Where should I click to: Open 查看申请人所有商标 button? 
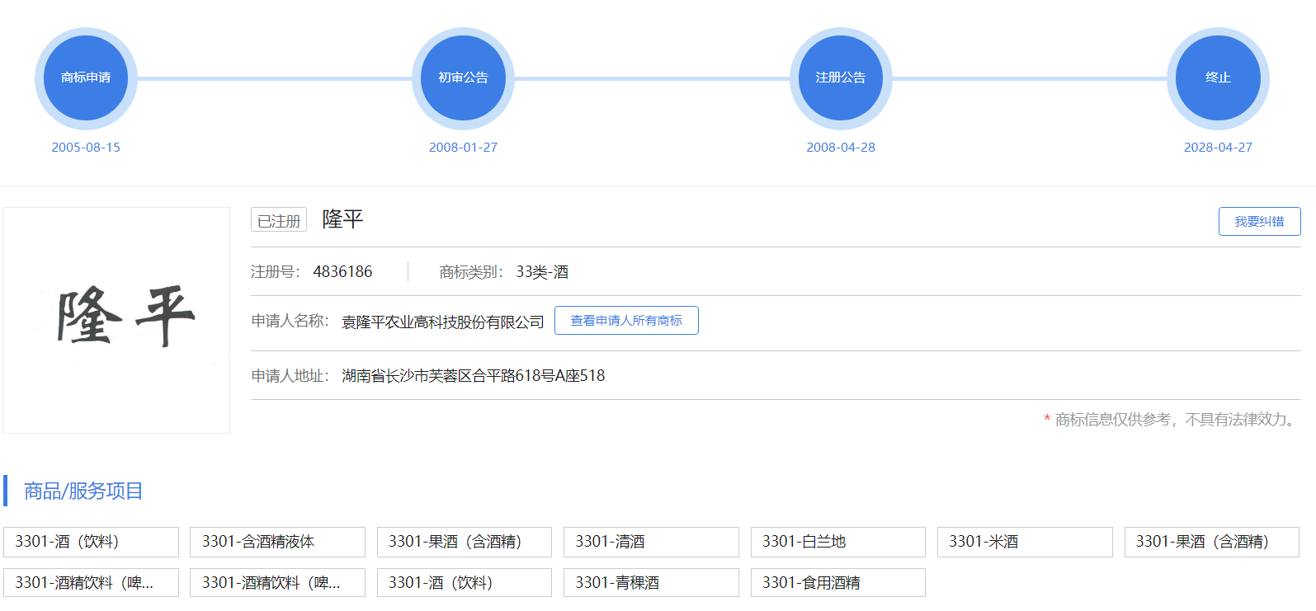point(626,321)
